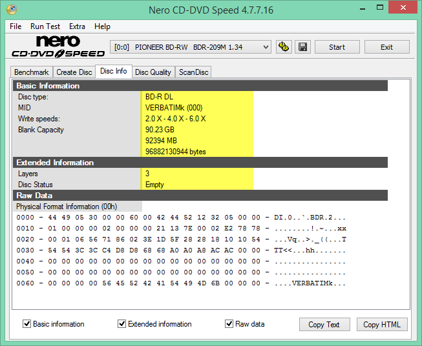The width and height of the screenshot is (422, 346).
Task: Open the File menu
Action: point(16,26)
